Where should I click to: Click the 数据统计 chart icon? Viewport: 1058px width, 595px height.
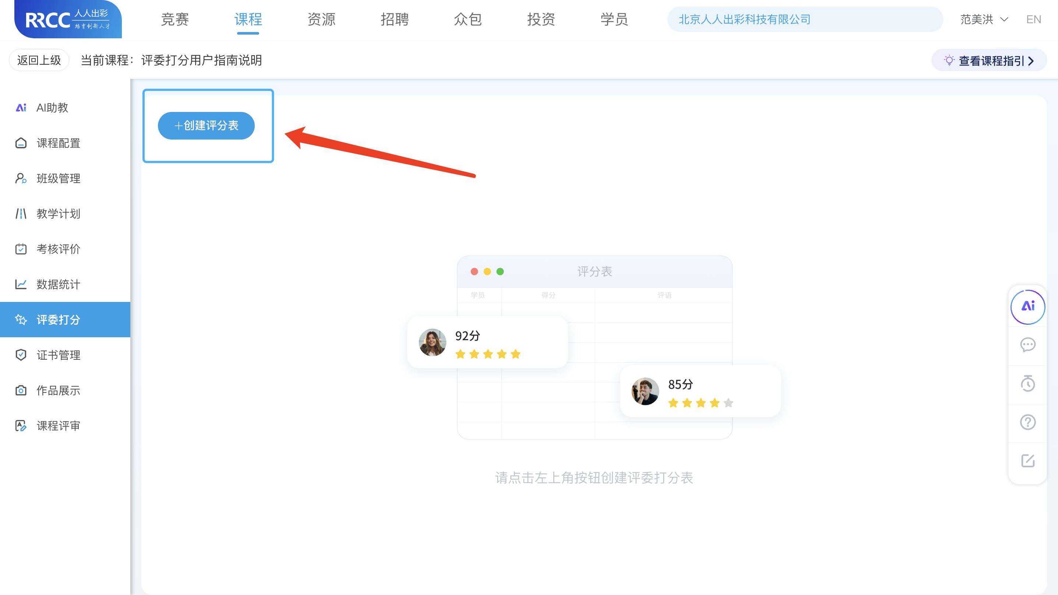pyautogui.click(x=21, y=284)
